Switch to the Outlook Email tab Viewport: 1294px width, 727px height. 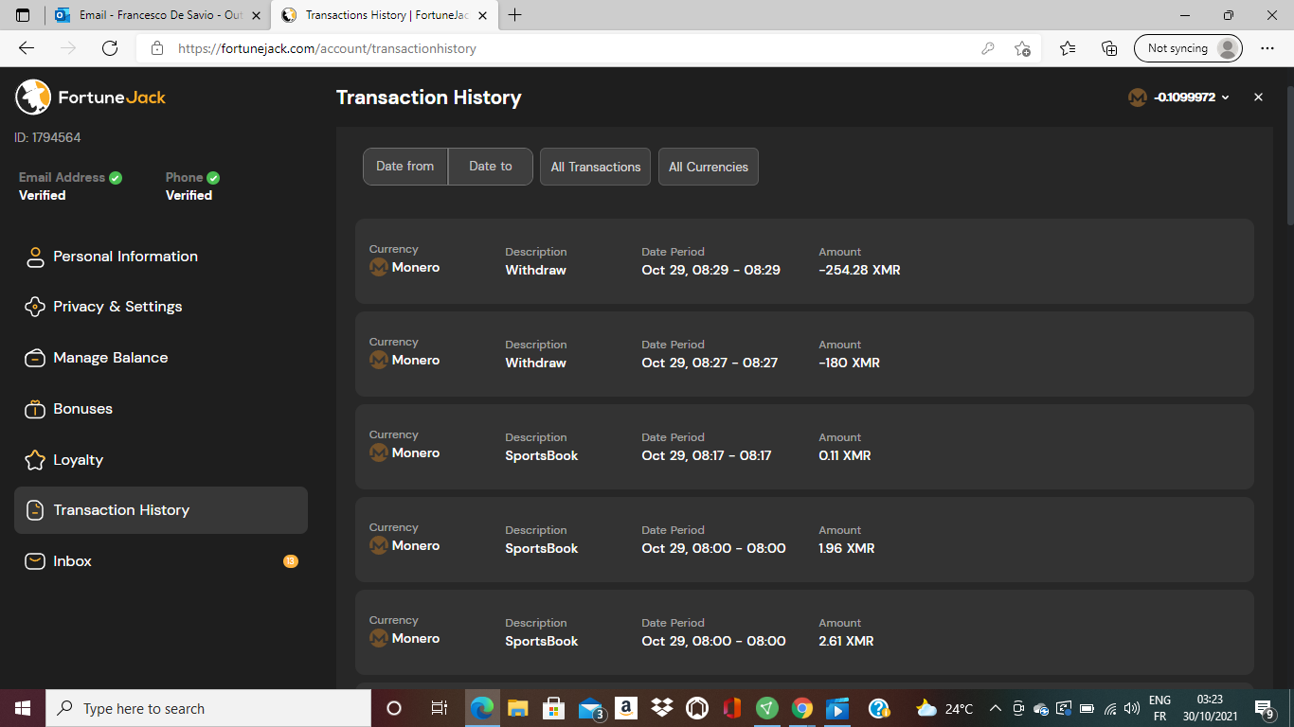point(152,15)
